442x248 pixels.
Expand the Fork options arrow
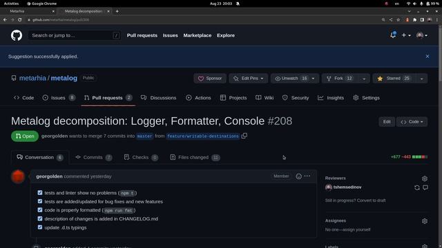tap(364, 79)
